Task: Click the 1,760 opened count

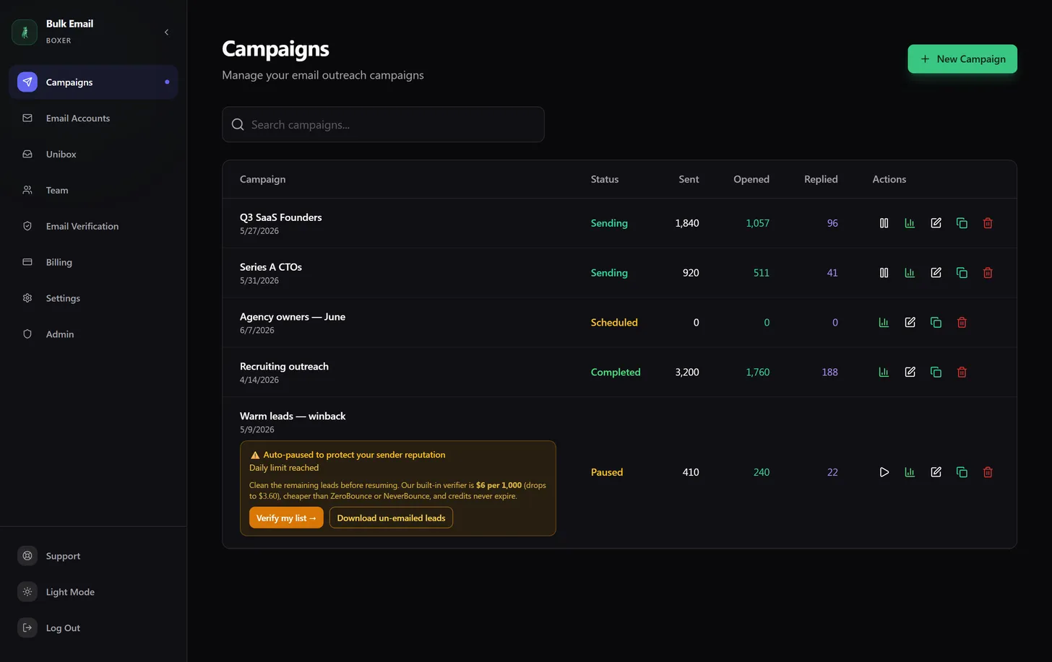Action: (758, 373)
